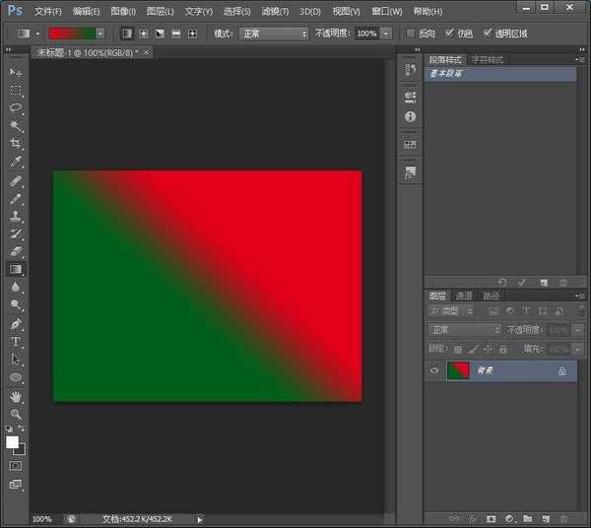Image resolution: width=591 pixels, height=528 pixels.
Task: Expand the gradient picker dropdown arrow
Action: tap(100, 33)
